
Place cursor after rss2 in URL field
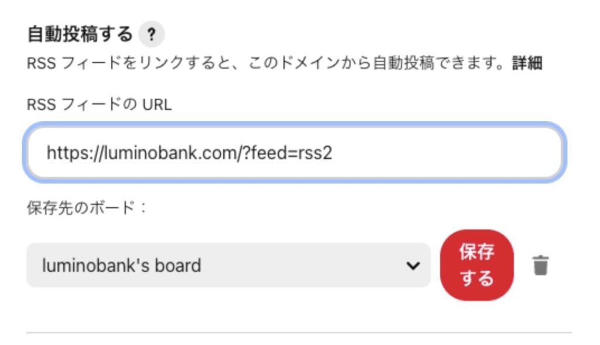coord(333,153)
